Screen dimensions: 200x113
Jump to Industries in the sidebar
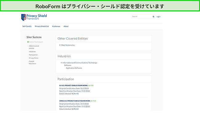(x=32, y=51)
